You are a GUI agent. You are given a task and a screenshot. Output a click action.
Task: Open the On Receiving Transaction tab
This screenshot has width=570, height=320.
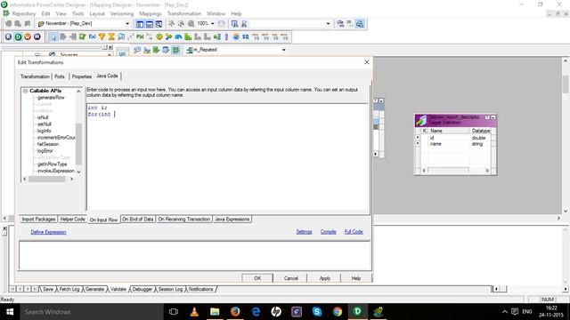pos(184,220)
